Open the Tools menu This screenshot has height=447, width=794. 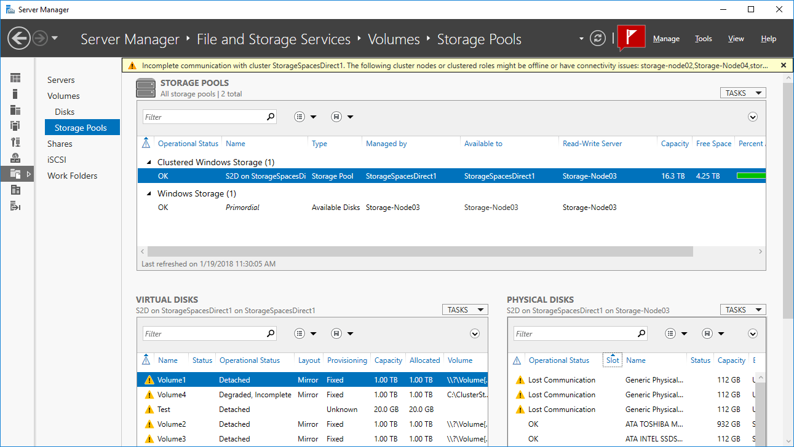(703, 38)
